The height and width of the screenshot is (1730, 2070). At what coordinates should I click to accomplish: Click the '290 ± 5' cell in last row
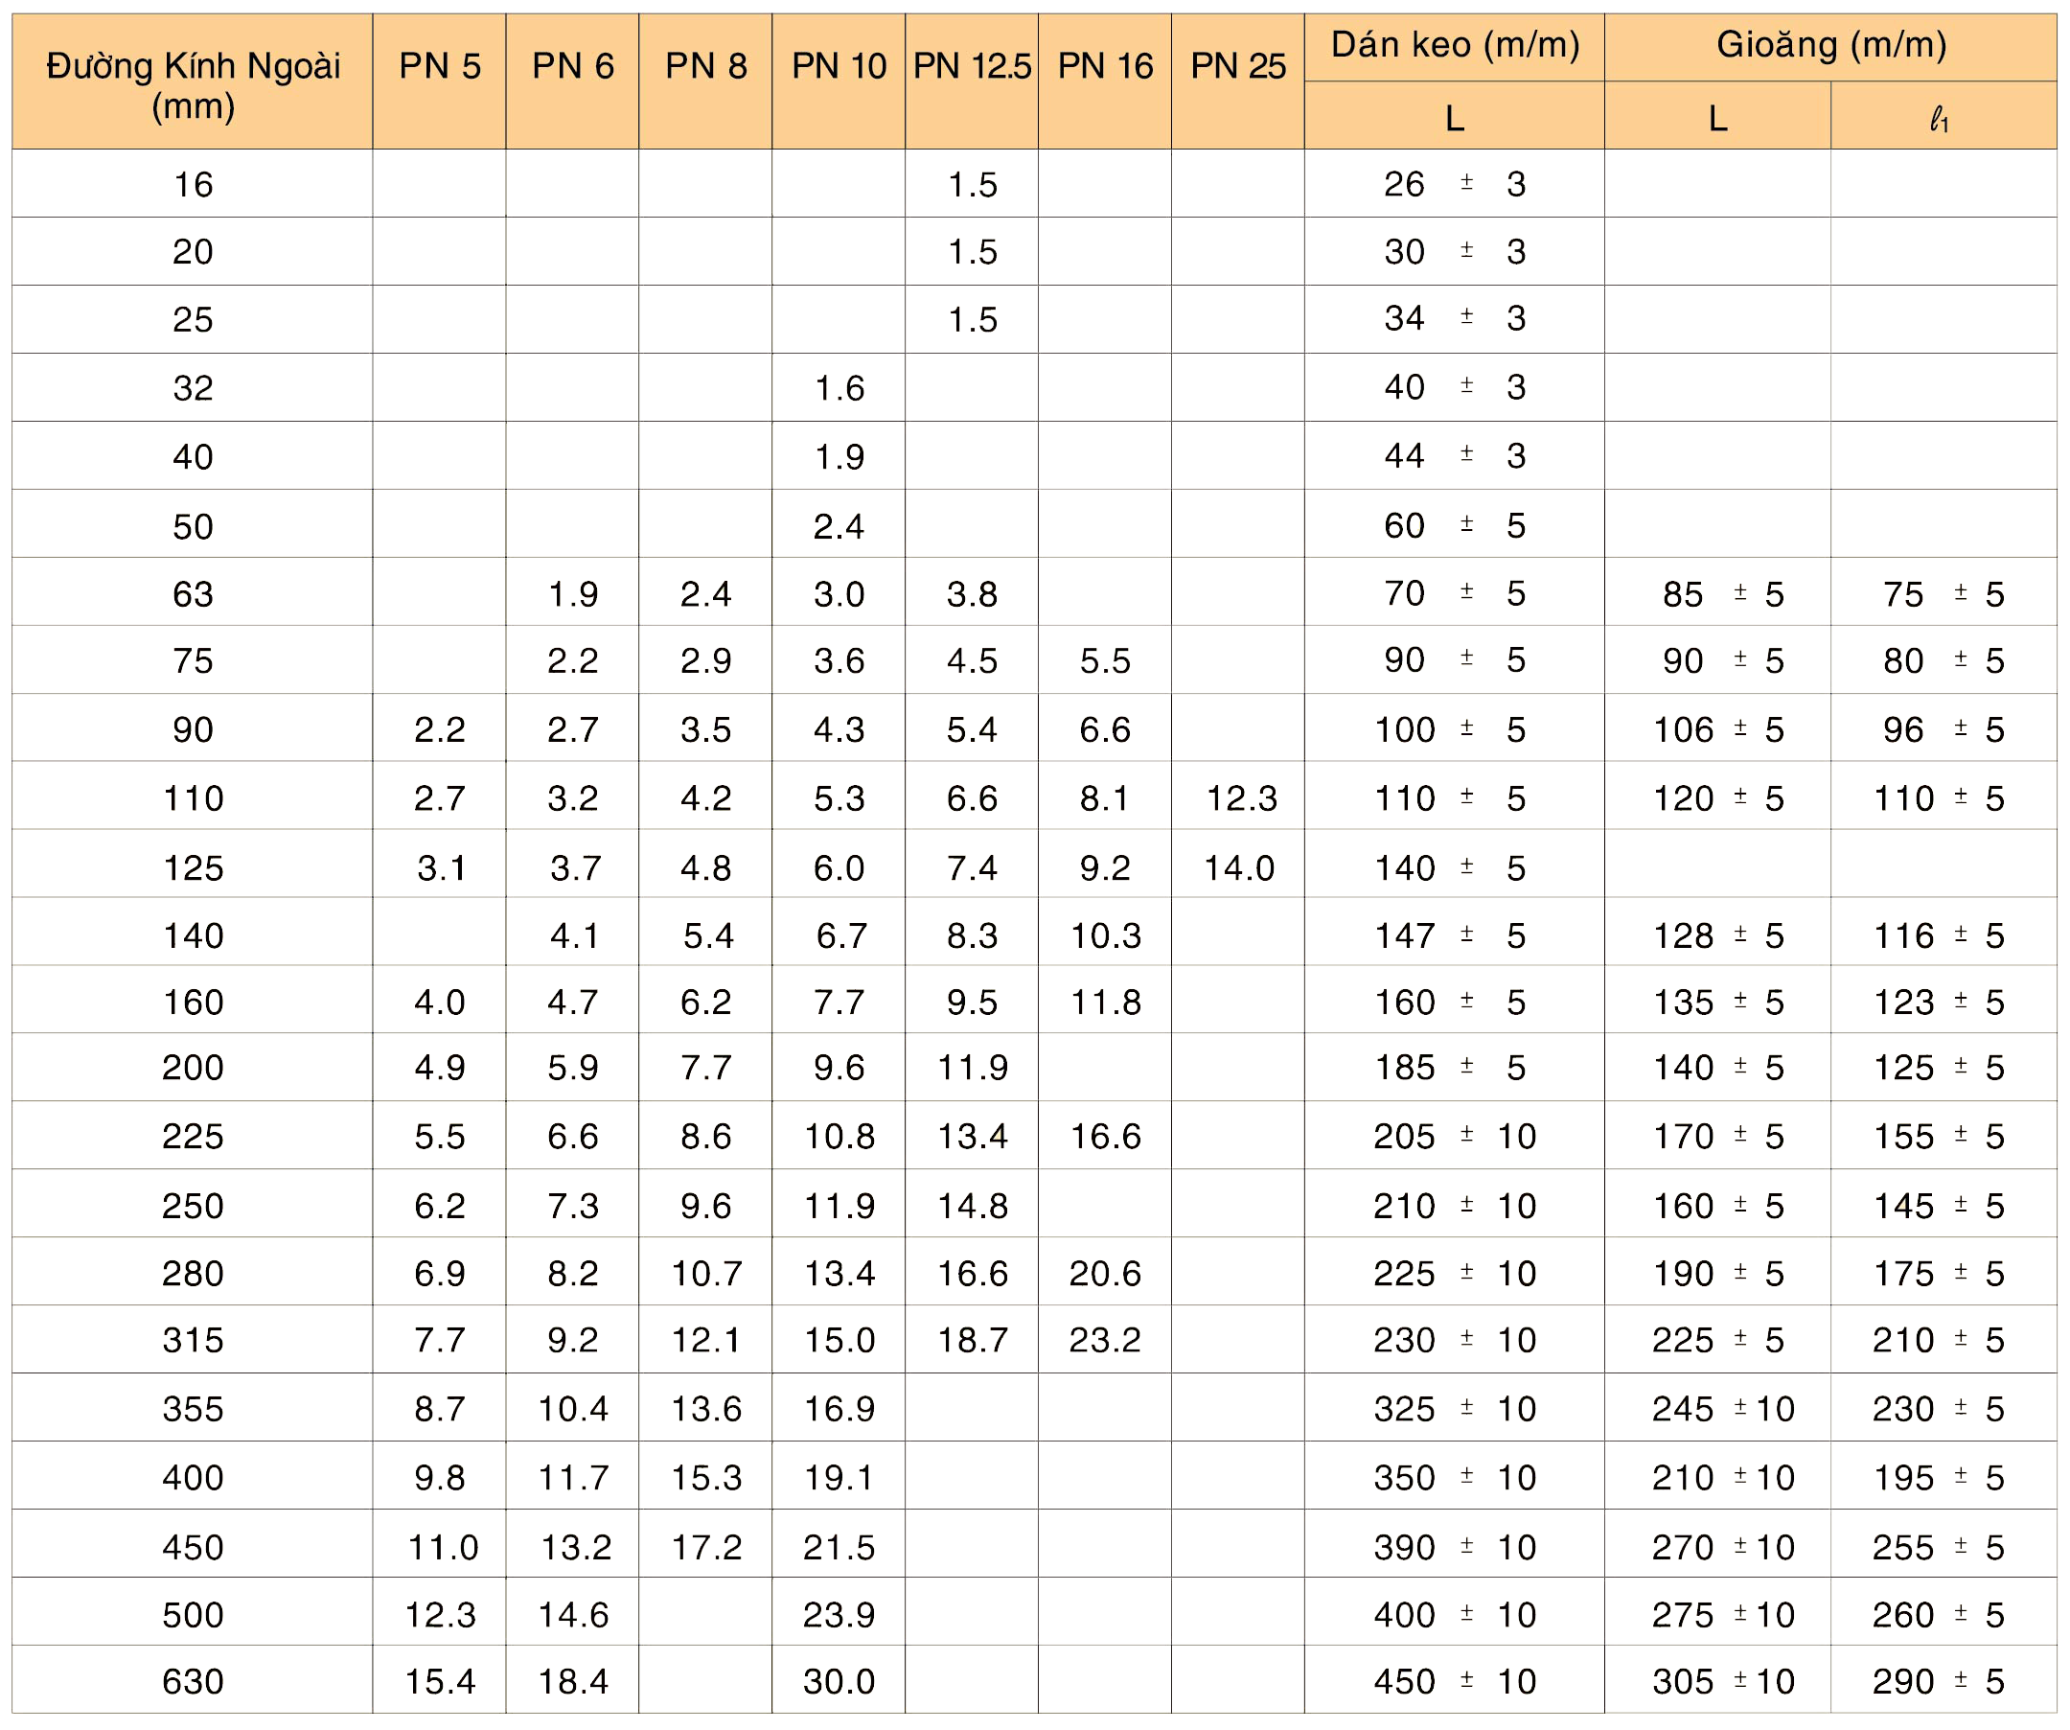tap(1938, 1682)
